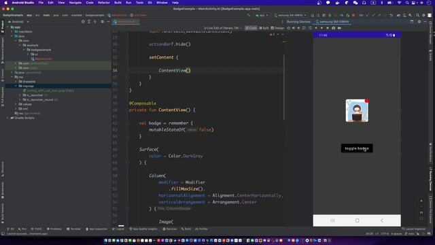This screenshot has height=245, width=435.
Task: Select MainActivity file in project tree
Action: [x=41, y=59]
